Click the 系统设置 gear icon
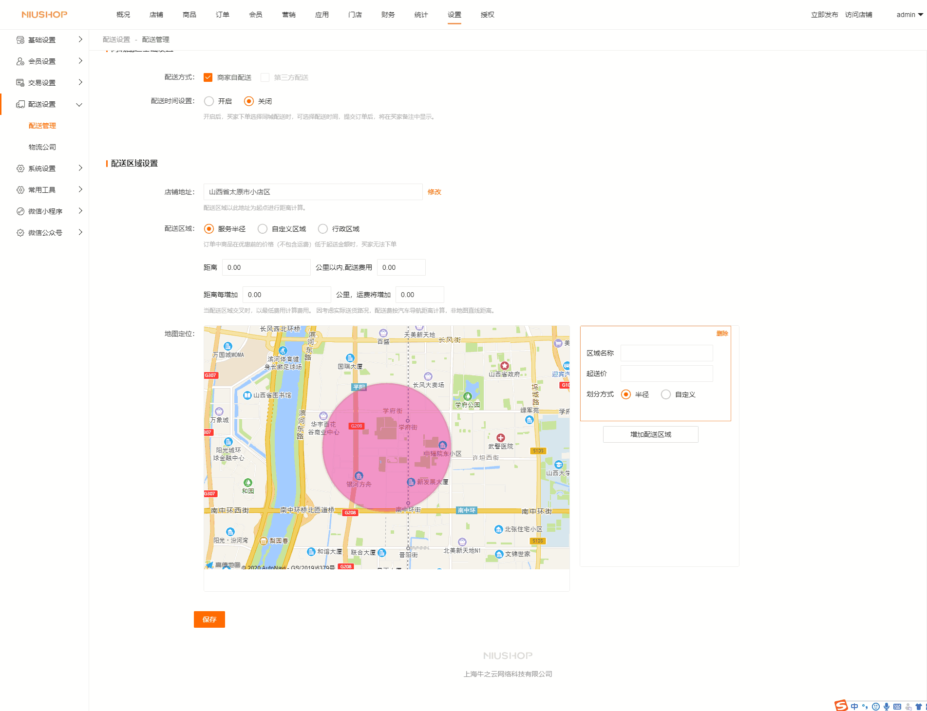Viewport: 927px width, 711px height. [20, 168]
